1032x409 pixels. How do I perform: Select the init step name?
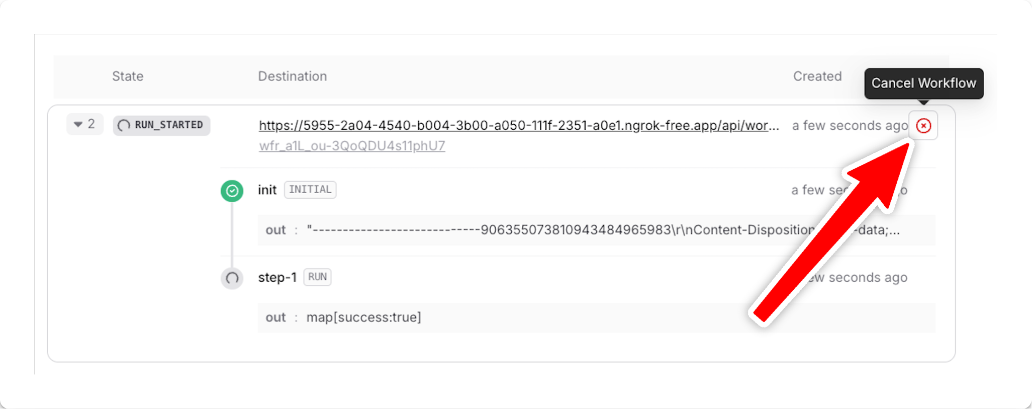tap(267, 190)
